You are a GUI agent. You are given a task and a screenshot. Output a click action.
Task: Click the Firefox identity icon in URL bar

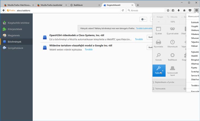coord(11,10)
